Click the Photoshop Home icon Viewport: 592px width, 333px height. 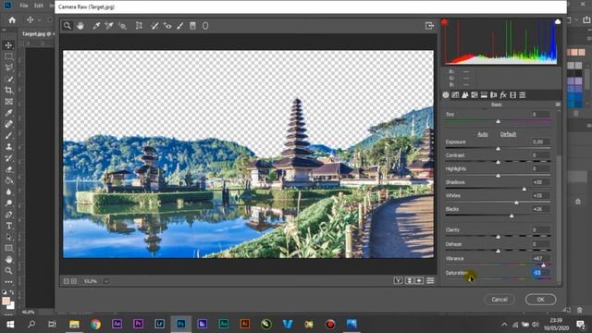coord(12,19)
